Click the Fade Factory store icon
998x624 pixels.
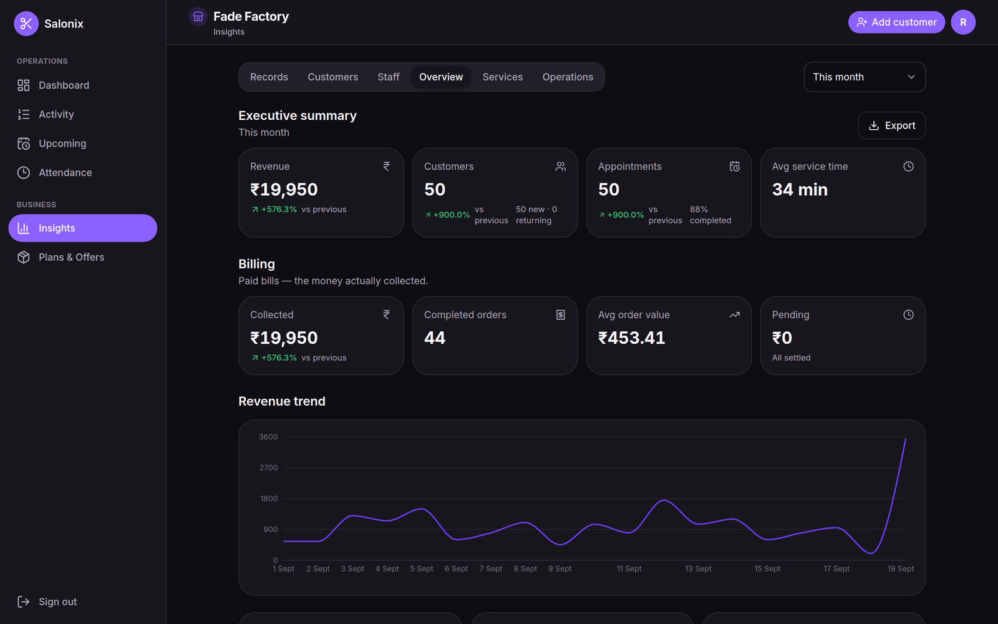(198, 17)
